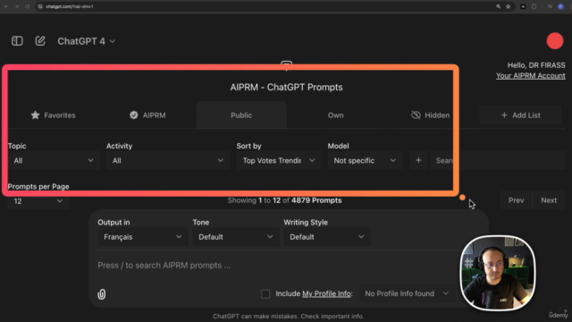Open the help question mark button

point(565,311)
